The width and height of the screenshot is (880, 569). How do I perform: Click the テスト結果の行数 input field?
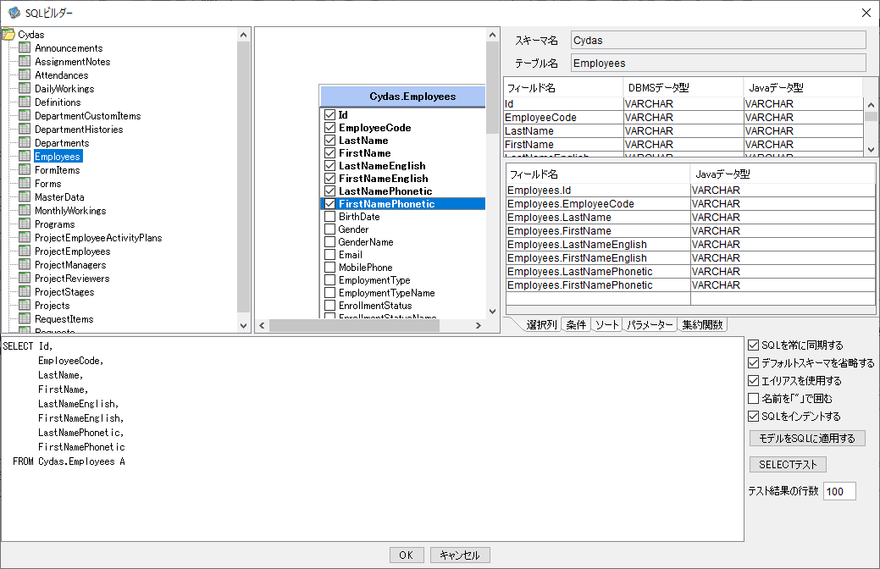[x=839, y=492]
